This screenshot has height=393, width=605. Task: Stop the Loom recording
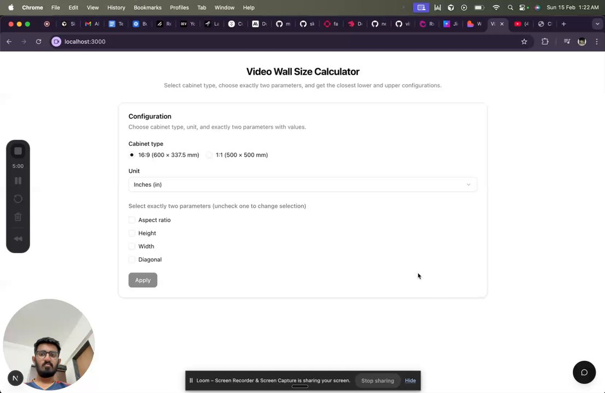pyautogui.click(x=18, y=151)
